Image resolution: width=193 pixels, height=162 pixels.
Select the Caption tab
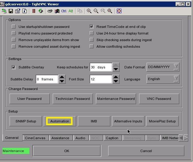click(x=112, y=138)
